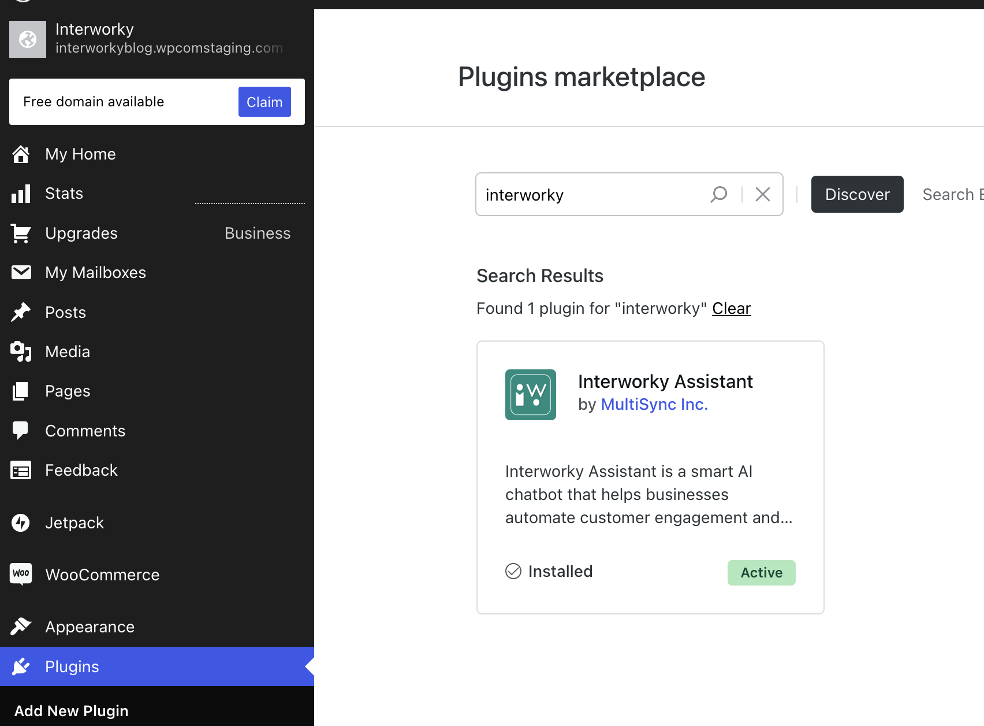Go to Comments in sidebar

85,431
